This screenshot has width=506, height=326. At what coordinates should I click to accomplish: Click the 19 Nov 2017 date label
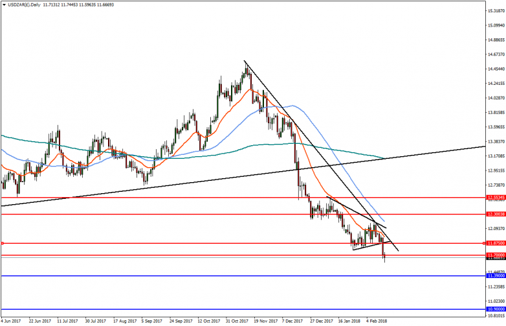[265, 321]
